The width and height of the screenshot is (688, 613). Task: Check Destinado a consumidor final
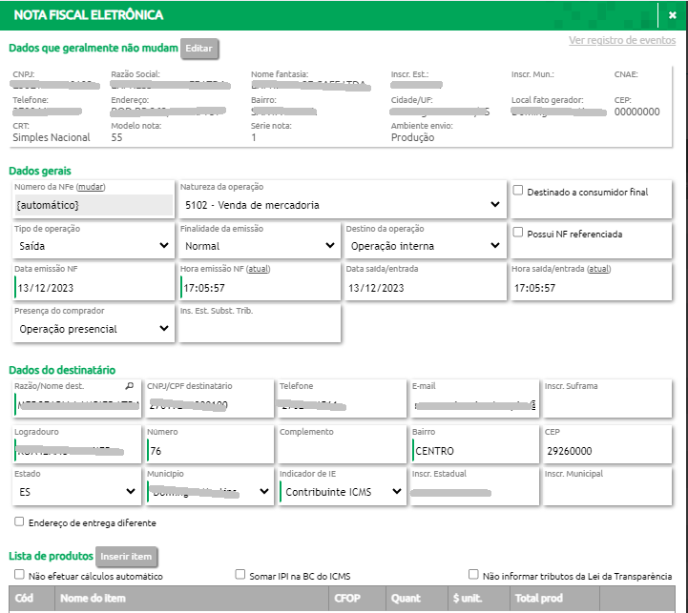pos(518,191)
